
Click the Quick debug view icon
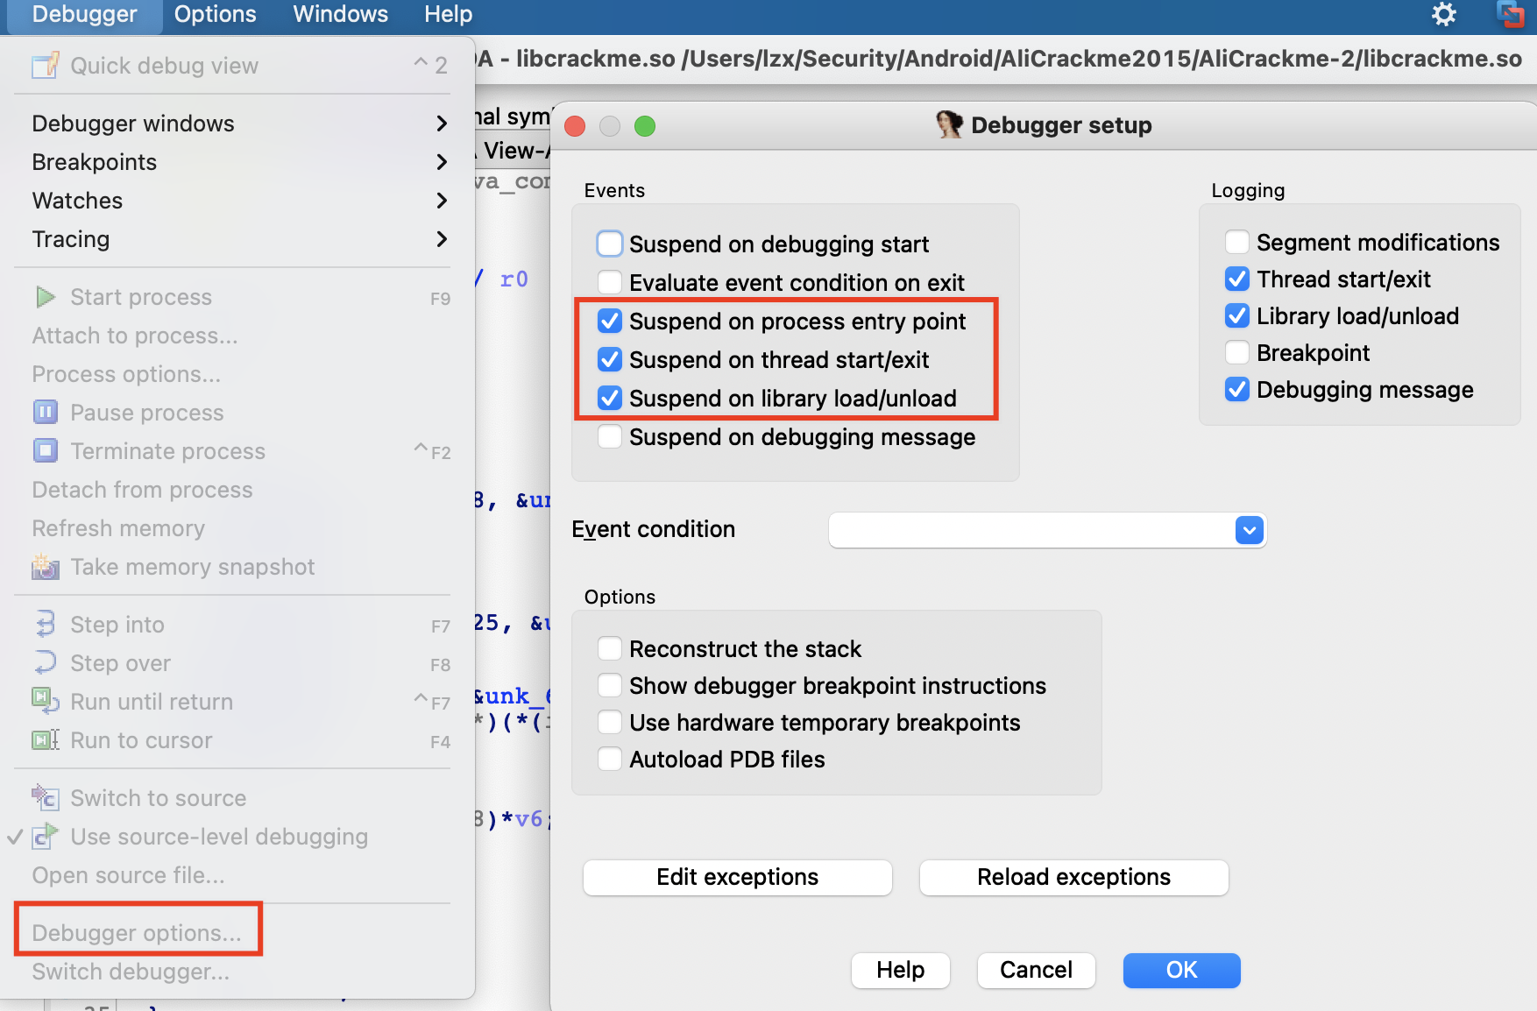tap(46, 66)
